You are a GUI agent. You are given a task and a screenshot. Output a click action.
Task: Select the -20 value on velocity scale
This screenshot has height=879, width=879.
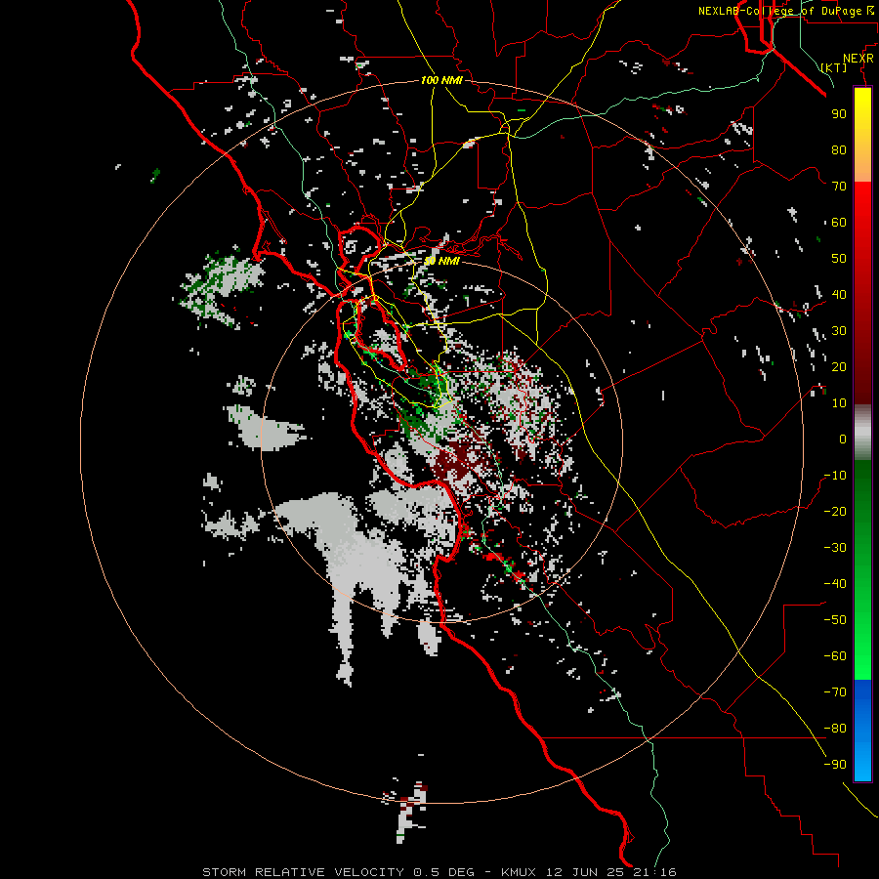tap(835, 512)
